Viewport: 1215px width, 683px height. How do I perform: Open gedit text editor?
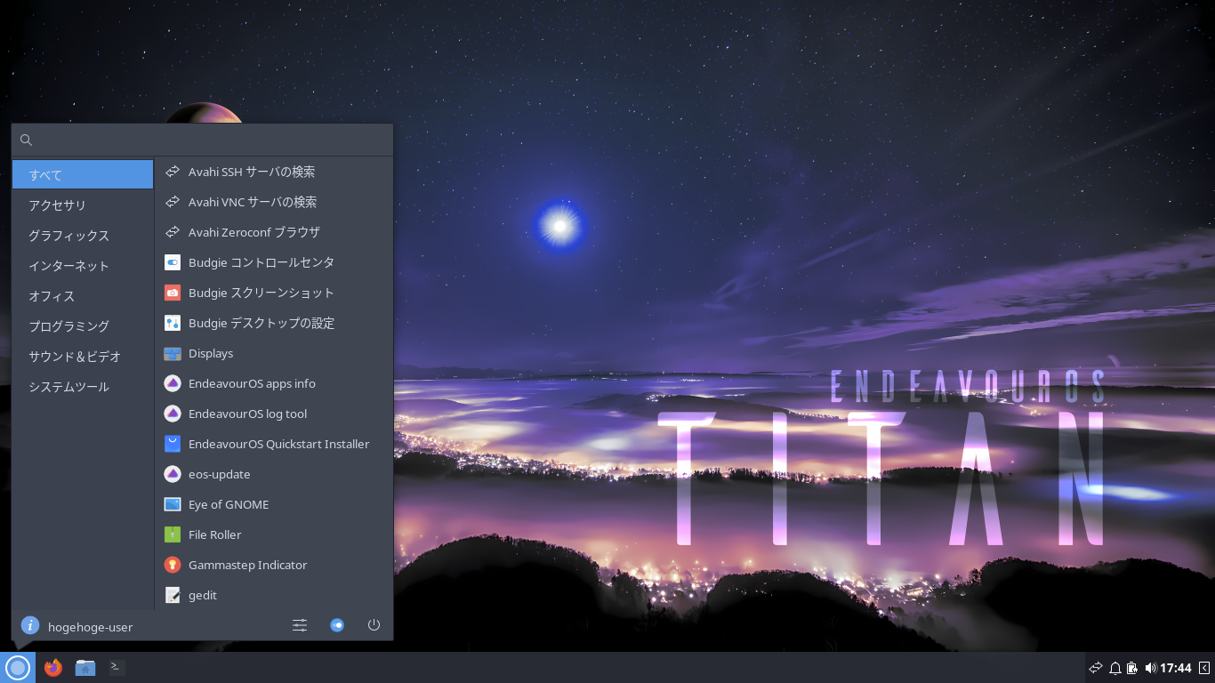click(x=274, y=595)
